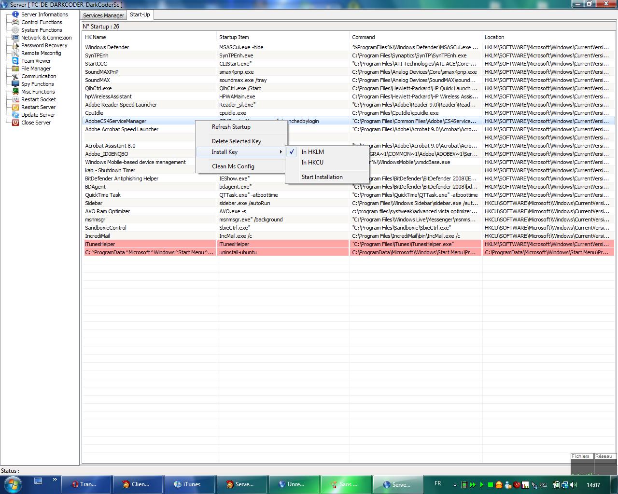Select the CpuIdle startup entry

pyautogui.click(x=349, y=113)
